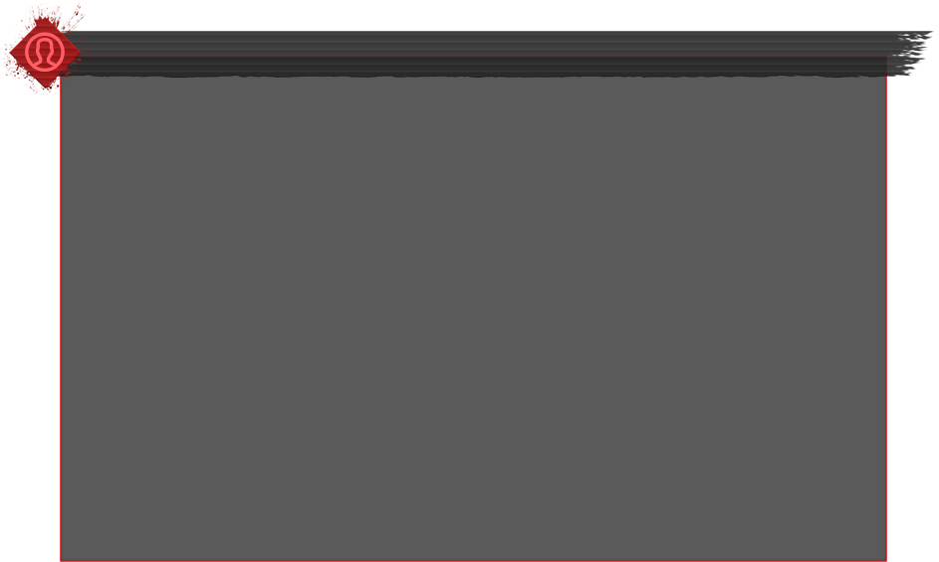The image size is (939, 562).
Task: Click the red border on the panel's left edge
Action: pyautogui.click(x=61, y=318)
